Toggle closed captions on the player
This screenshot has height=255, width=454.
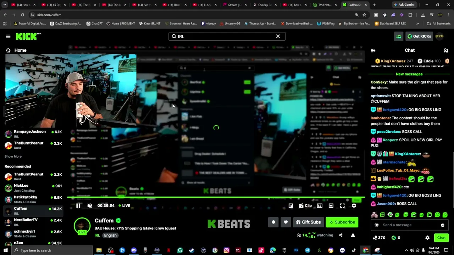click(x=320, y=205)
